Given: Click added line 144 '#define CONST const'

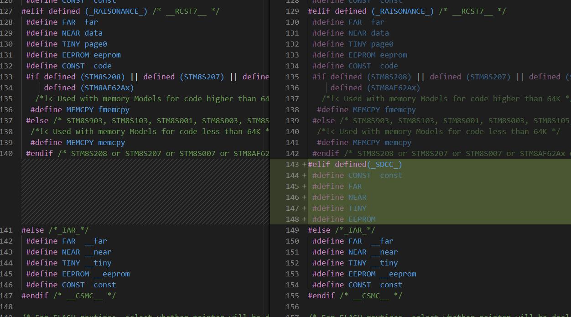Looking at the screenshot, I should 357,175.
